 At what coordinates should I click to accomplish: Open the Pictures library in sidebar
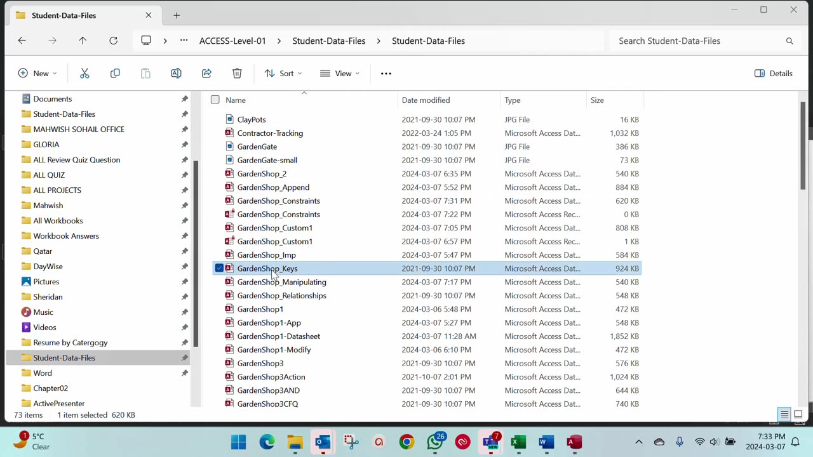point(46,282)
